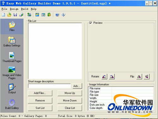This screenshot has width=158, height=119.
Task: Toggle the Preview checkbox
Action: 91,23
